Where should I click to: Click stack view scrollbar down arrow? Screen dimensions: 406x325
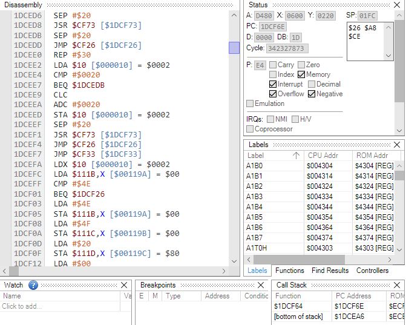click(388, 56)
